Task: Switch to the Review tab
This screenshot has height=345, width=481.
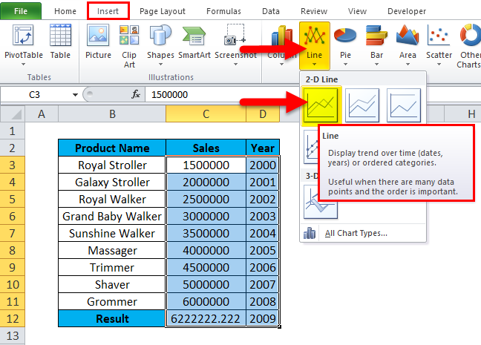Action: click(314, 11)
